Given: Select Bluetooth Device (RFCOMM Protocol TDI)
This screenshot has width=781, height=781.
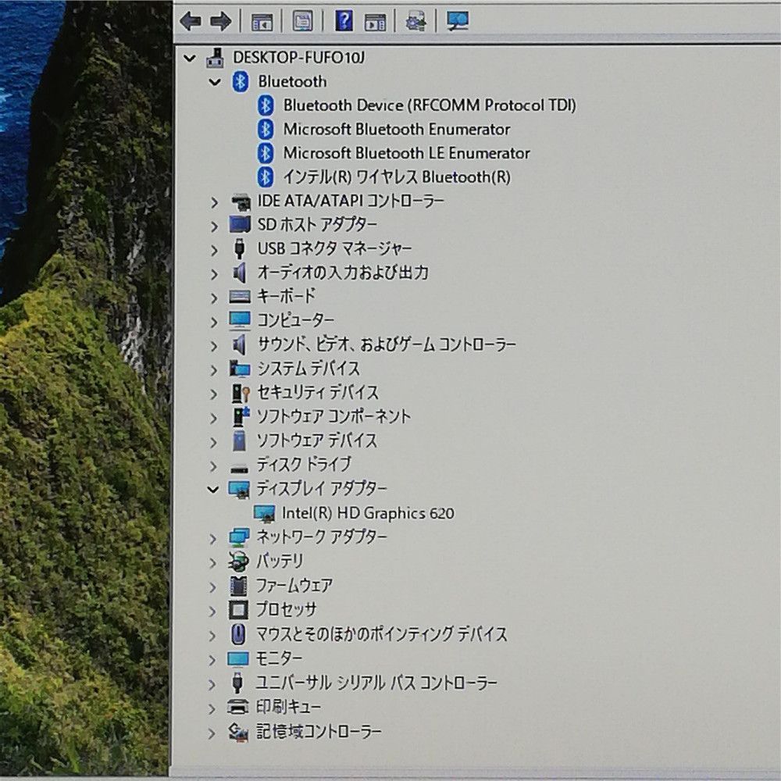Looking at the screenshot, I should tap(429, 105).
